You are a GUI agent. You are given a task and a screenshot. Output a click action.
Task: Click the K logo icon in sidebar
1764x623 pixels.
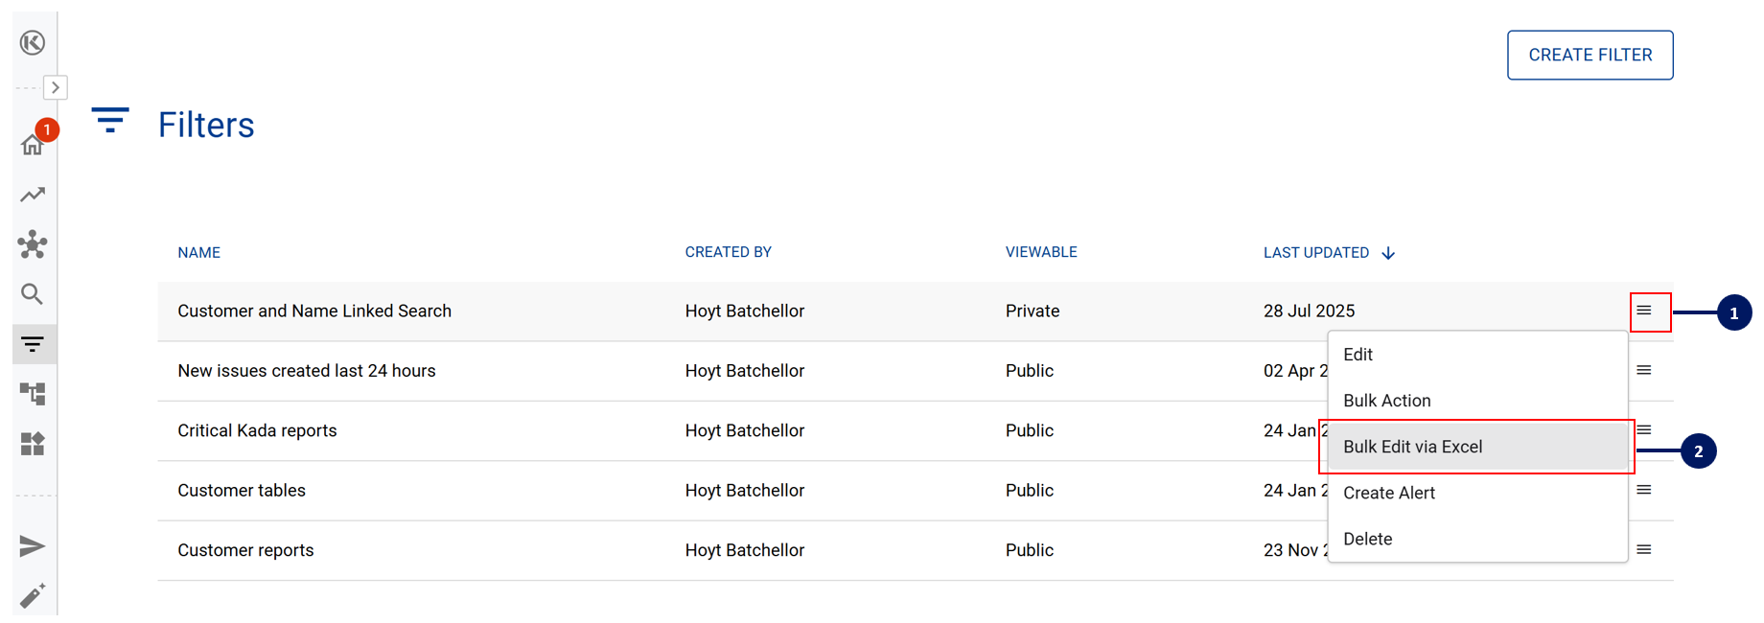click(x=33, y=43)
